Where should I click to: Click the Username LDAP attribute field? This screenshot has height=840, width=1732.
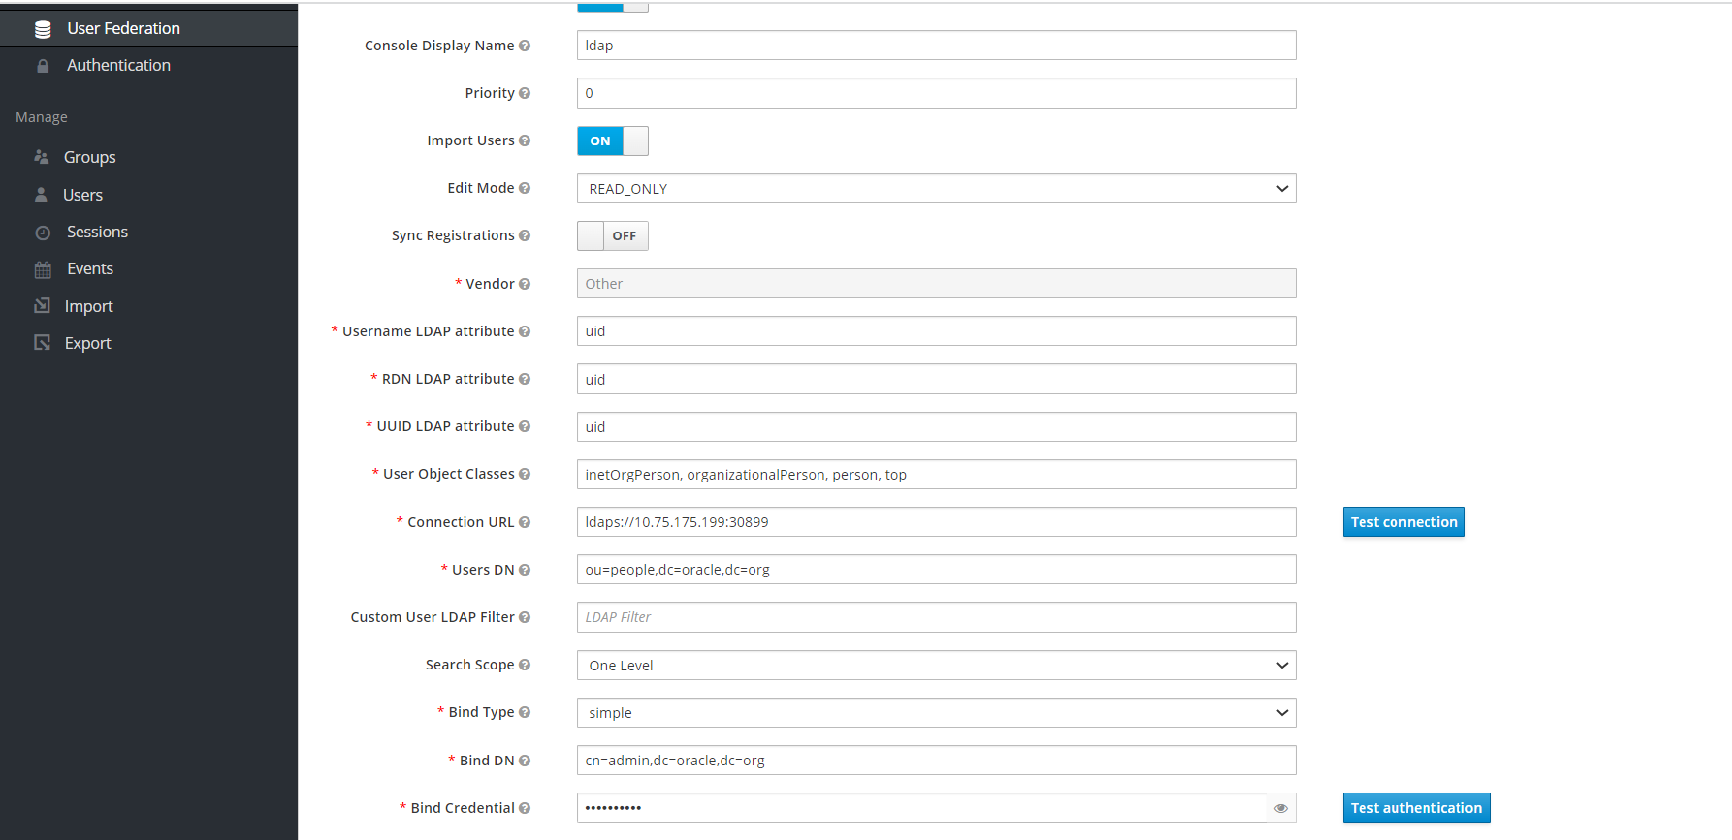(936, 331)
